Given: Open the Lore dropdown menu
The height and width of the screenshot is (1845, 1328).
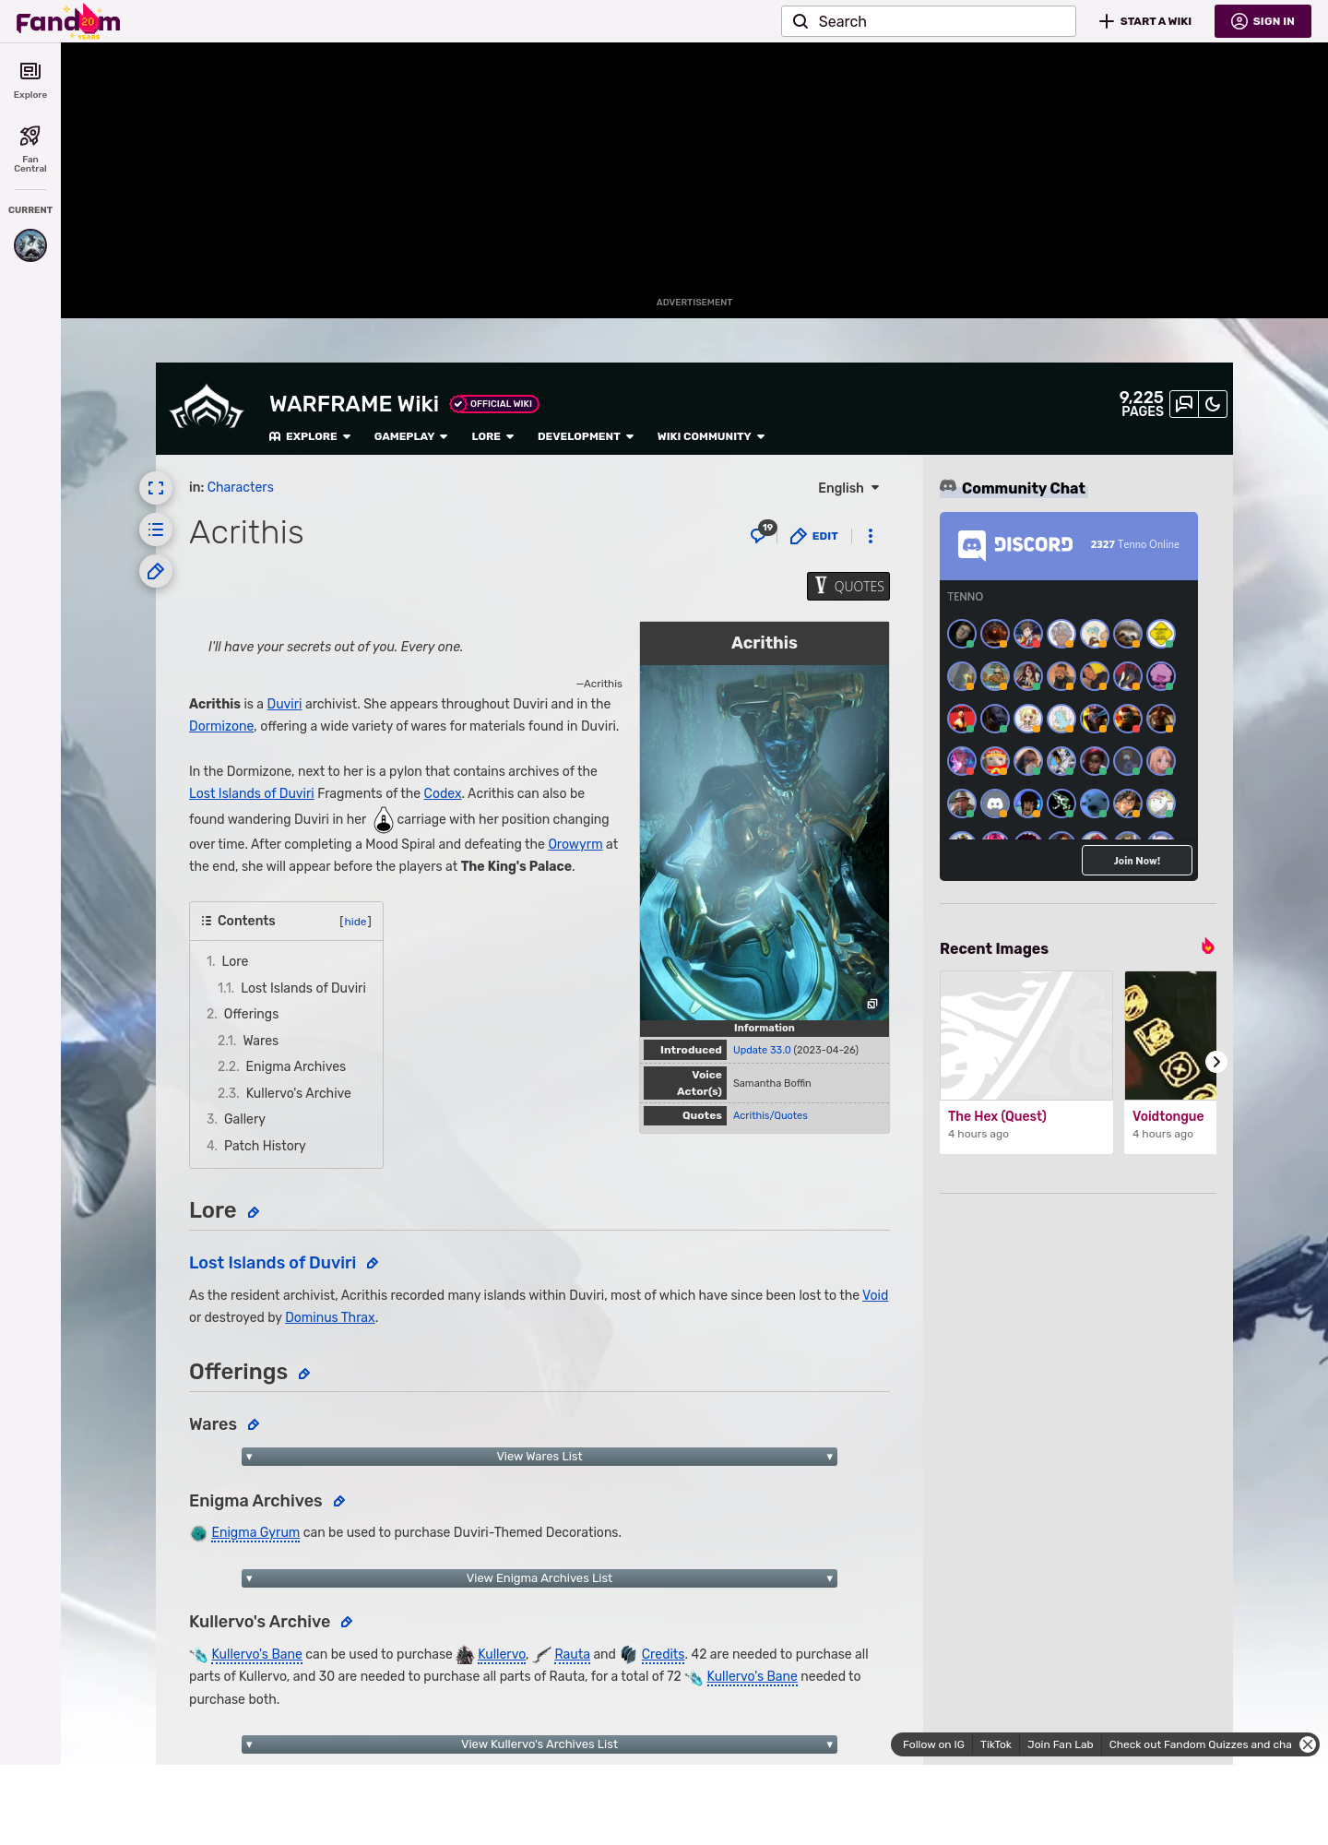Looking at the screenshot, I should pyautogui.click(x=492, y=436).
